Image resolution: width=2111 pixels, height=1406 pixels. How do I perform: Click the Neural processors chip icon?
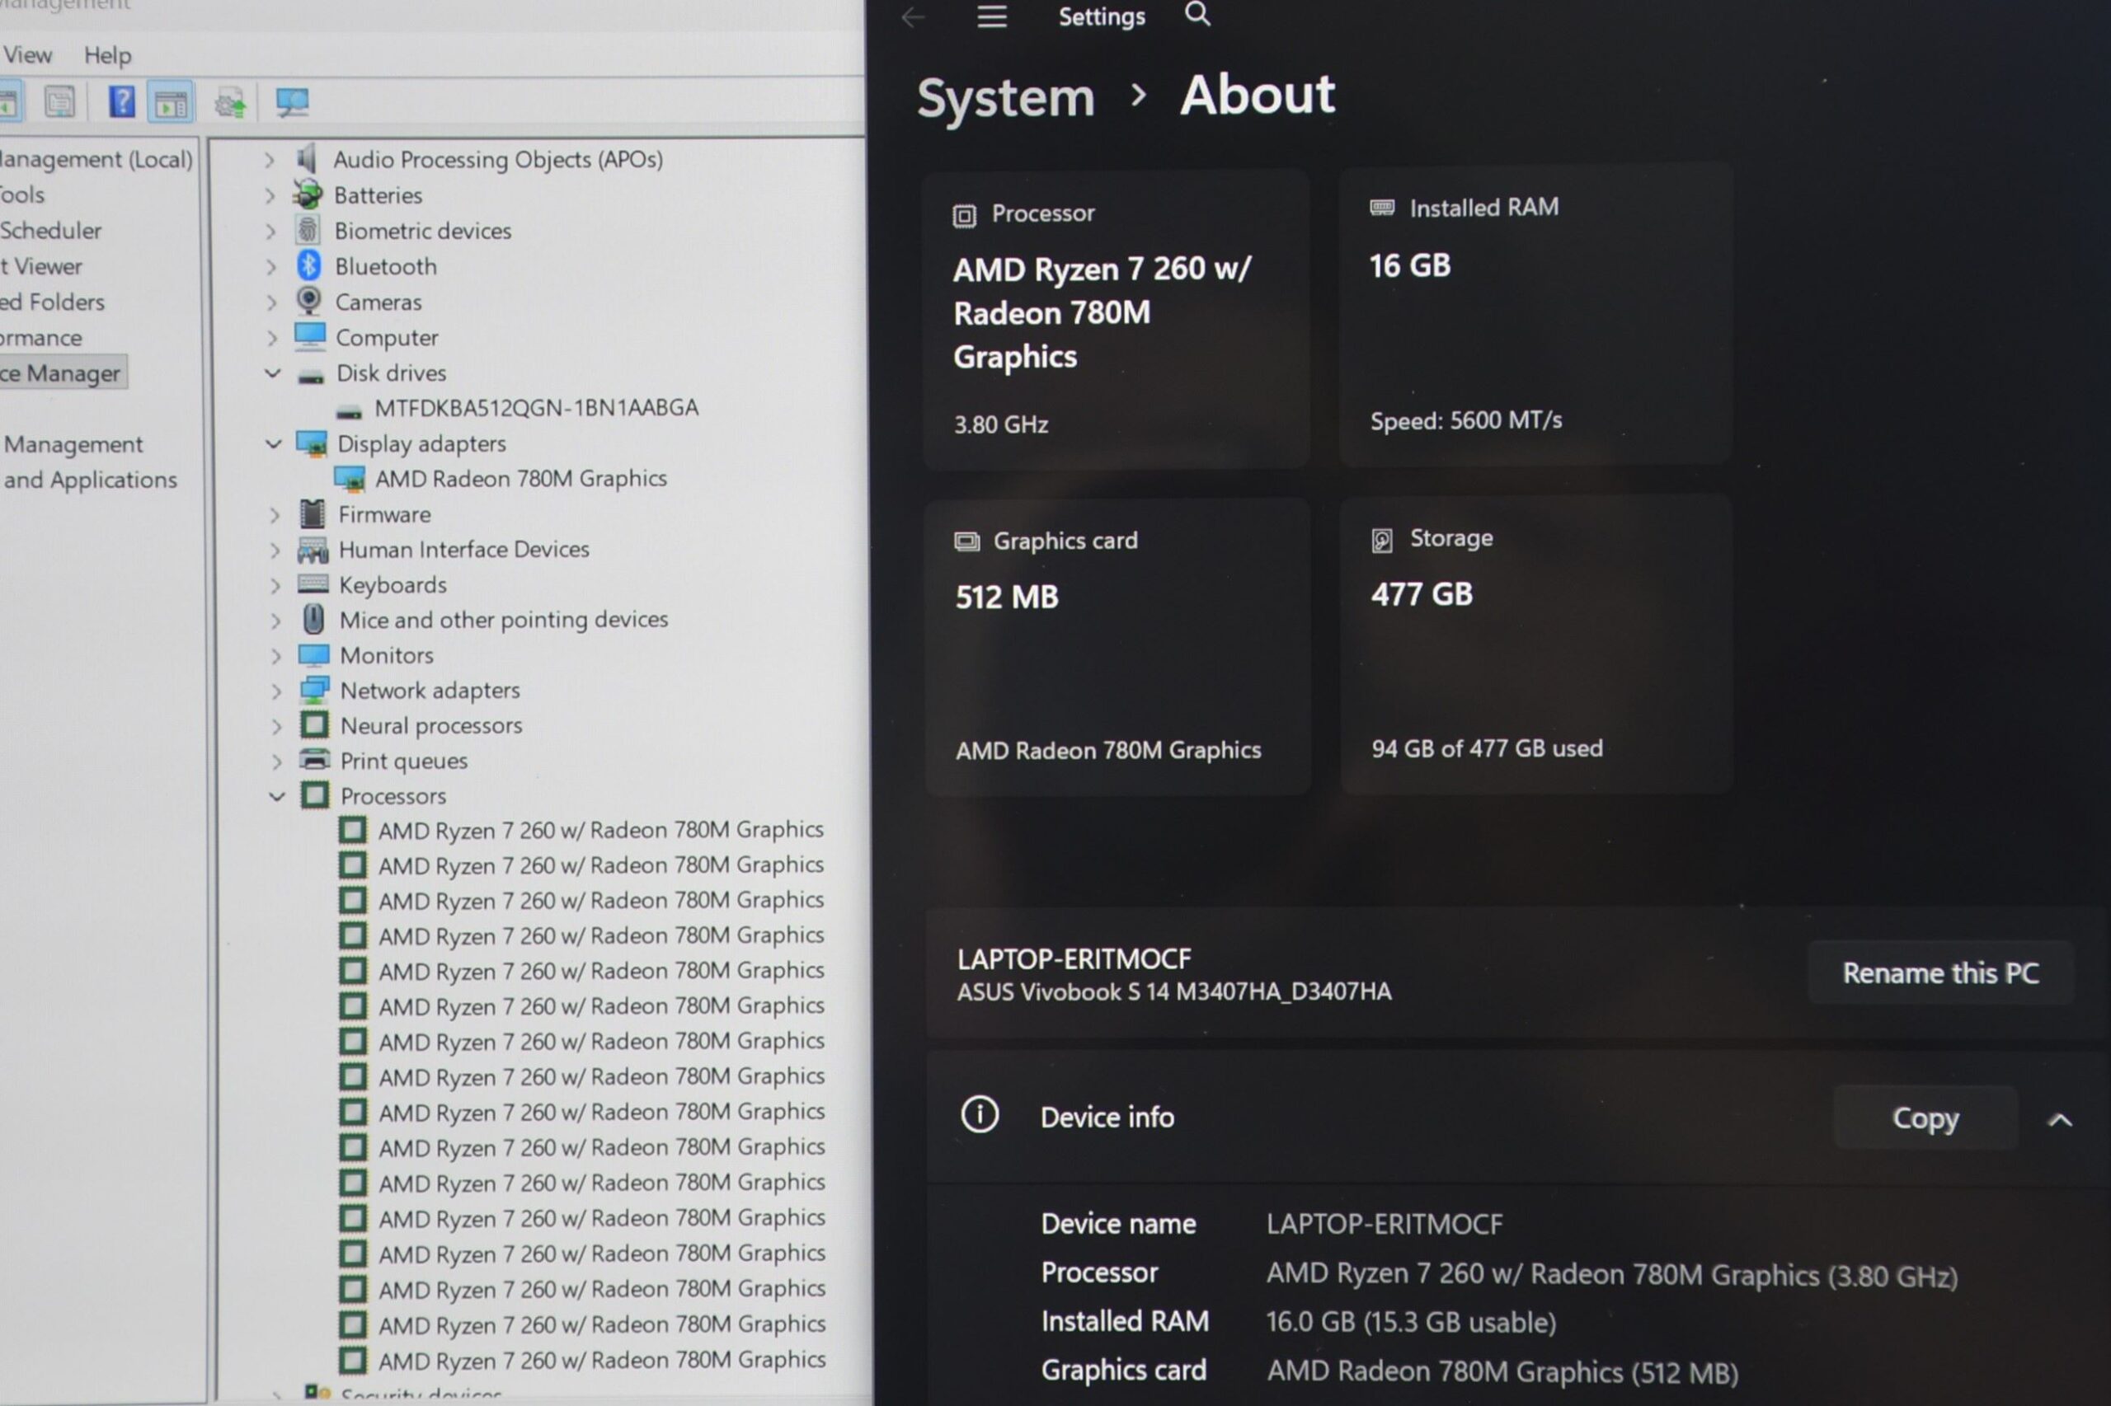point(315,724)
